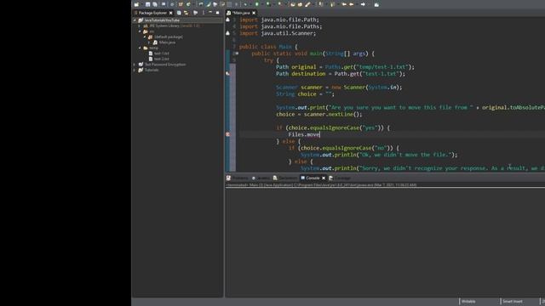Screen dimensions: 545x306
Task: Select the Main.java editor tab
Action: tap(240, 13)
